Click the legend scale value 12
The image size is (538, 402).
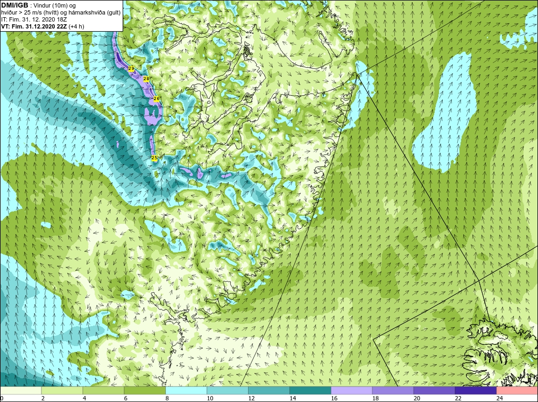tap(251, 398)
